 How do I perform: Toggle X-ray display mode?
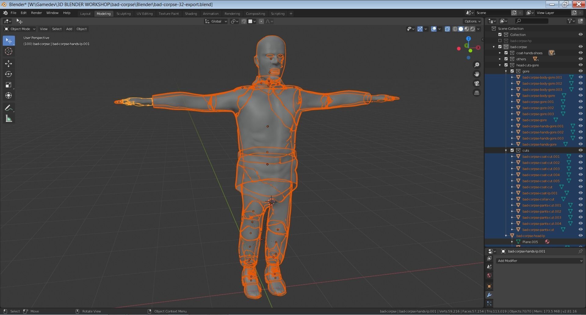[x=447, y=29]
